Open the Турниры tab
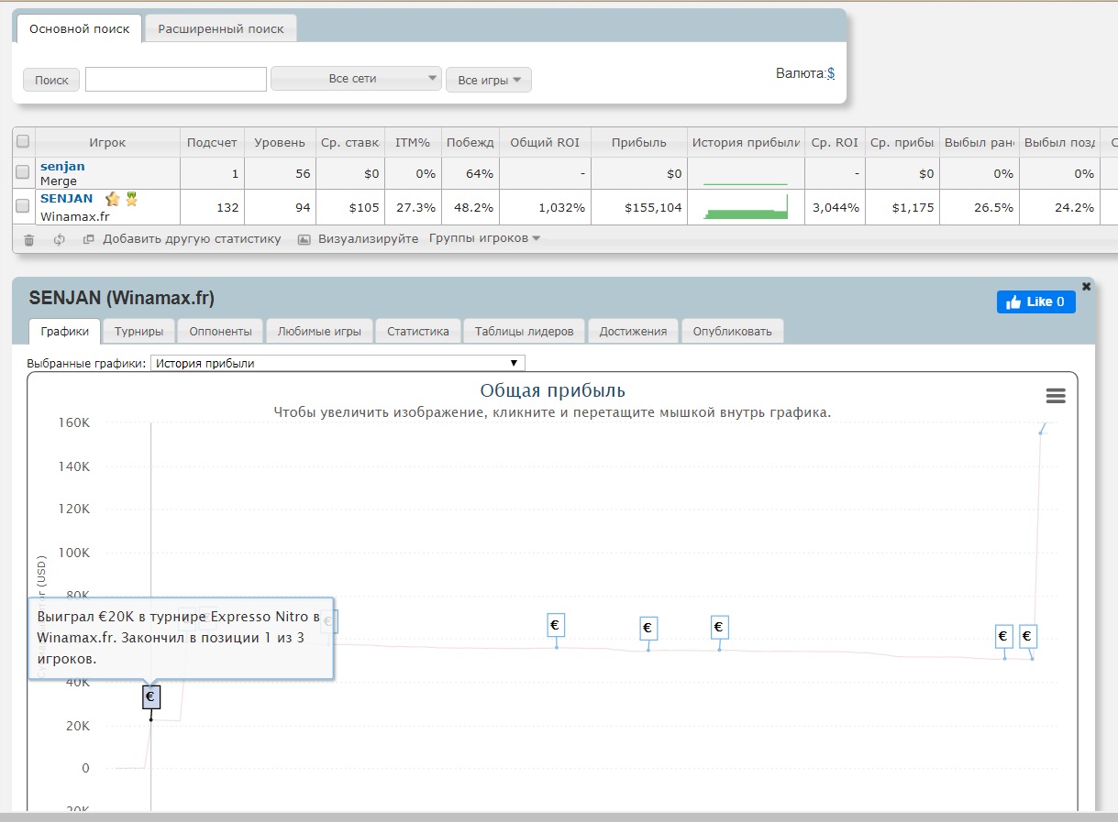 click(138, 331)
